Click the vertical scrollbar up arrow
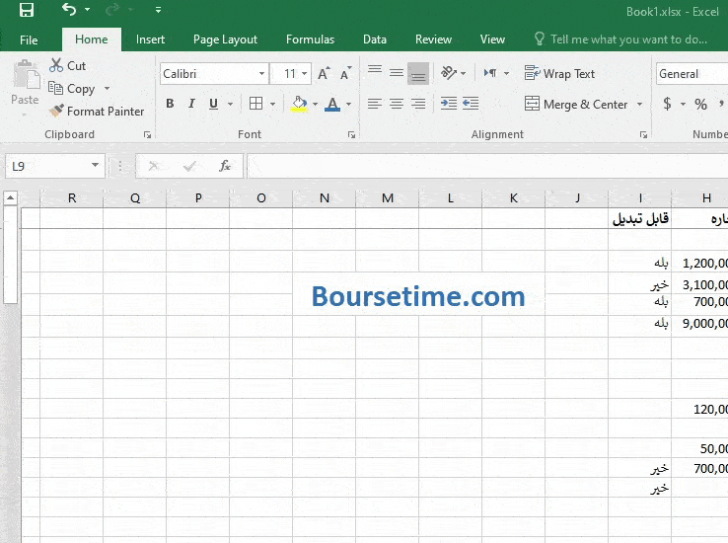Viewport: 728px width, 543px height. [x=10, y=197]
